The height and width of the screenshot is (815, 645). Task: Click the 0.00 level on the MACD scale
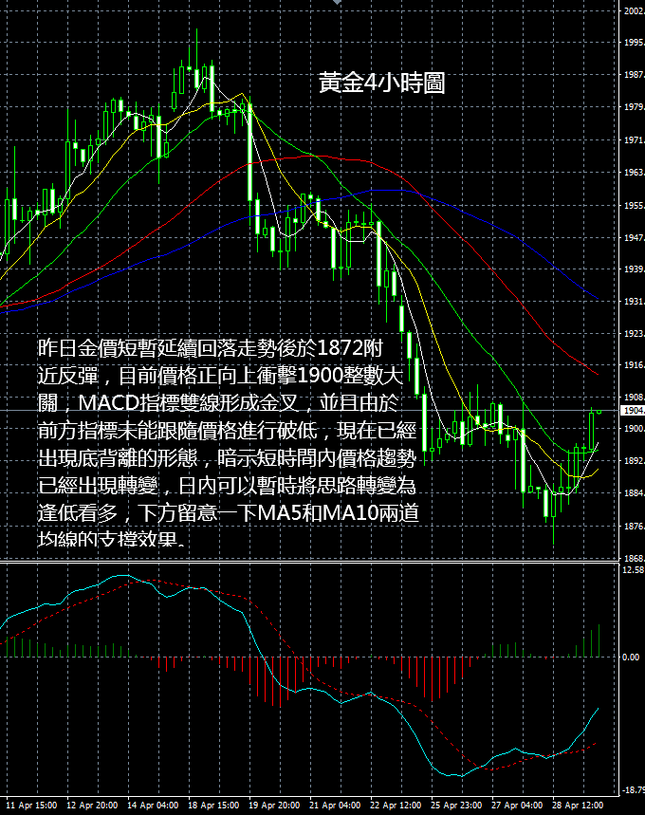(631, 657)
